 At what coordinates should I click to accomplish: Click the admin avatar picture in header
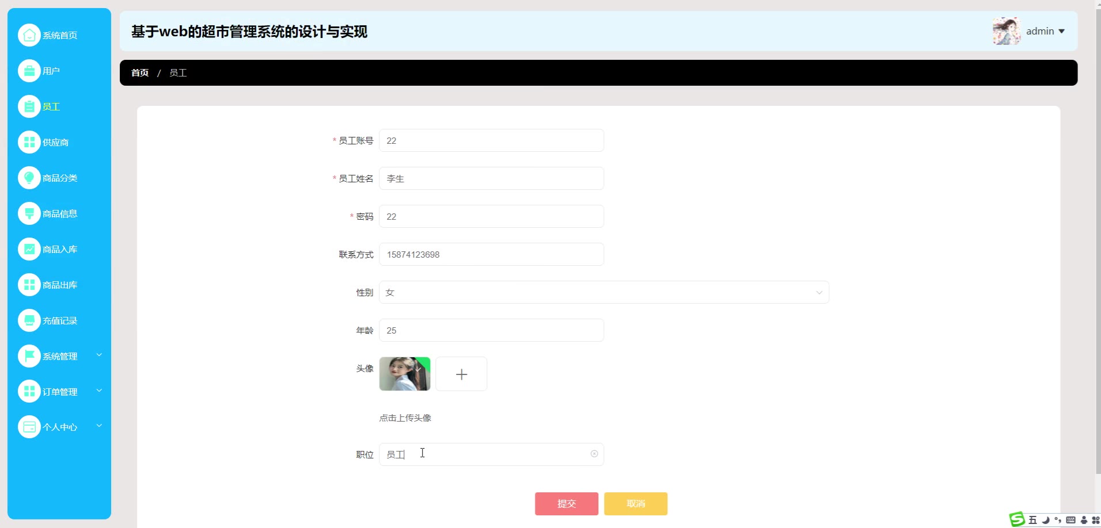tap(1007, 31)
